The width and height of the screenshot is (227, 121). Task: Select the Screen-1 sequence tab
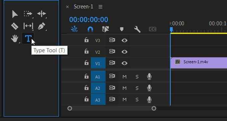coord(83,7)
